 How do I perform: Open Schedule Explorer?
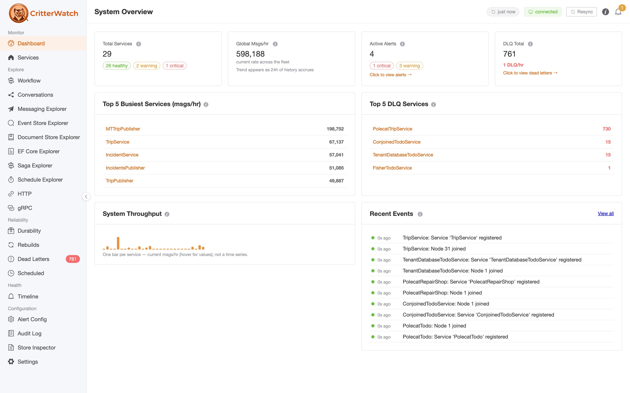(x=43, y=180)
